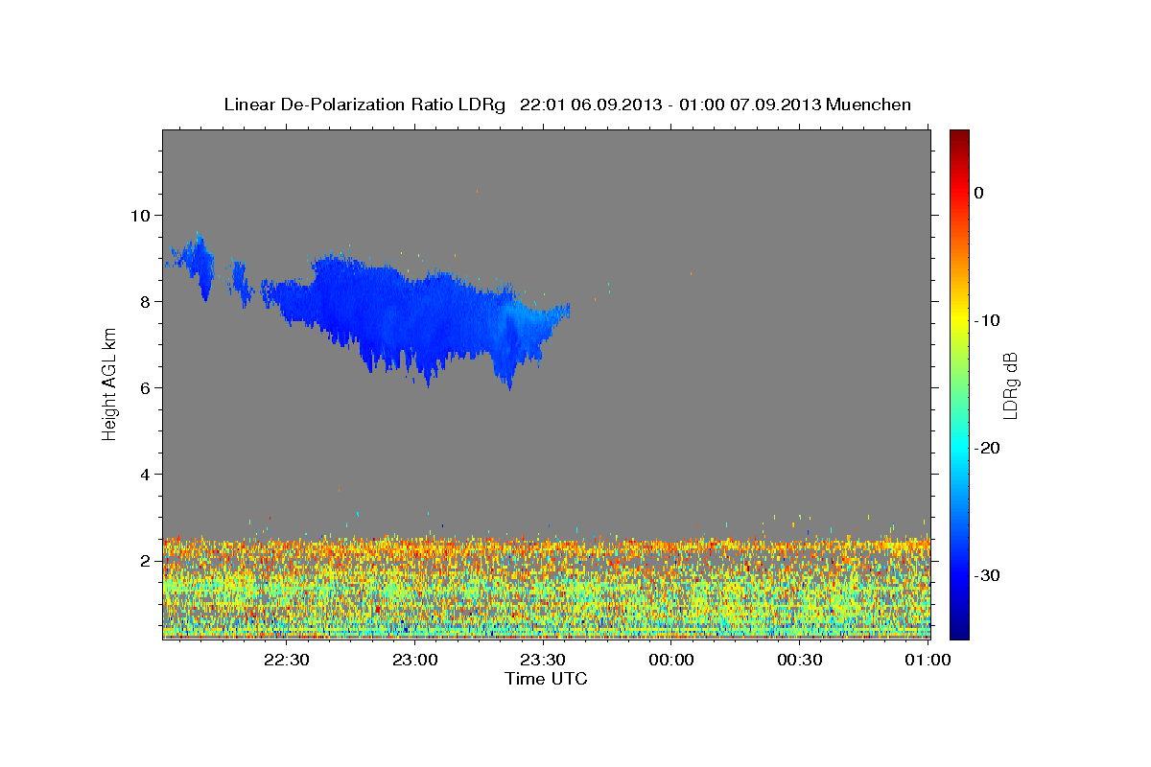Click the 'LDRg dB' colorbar label
The image size is (1151, 767).
[1009, 385]
